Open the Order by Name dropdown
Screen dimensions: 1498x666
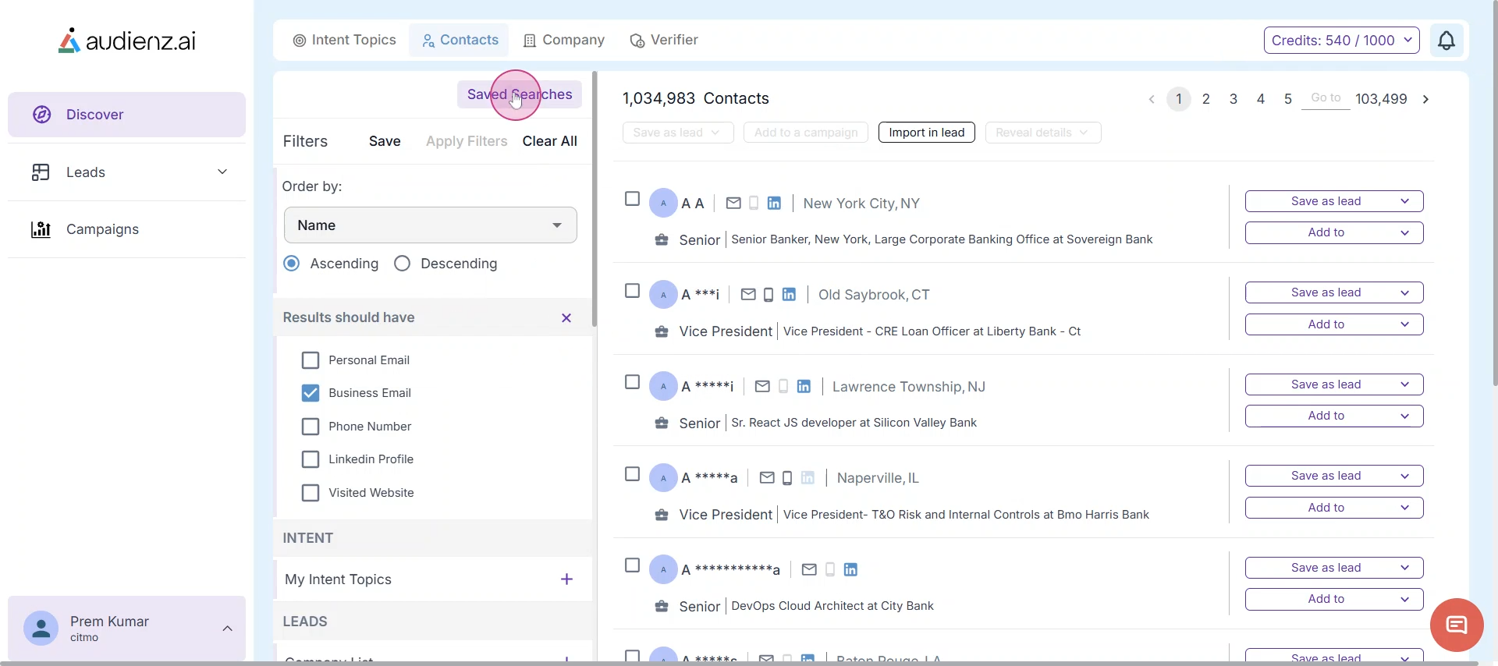pyautogui.click(x=431, y=225)
